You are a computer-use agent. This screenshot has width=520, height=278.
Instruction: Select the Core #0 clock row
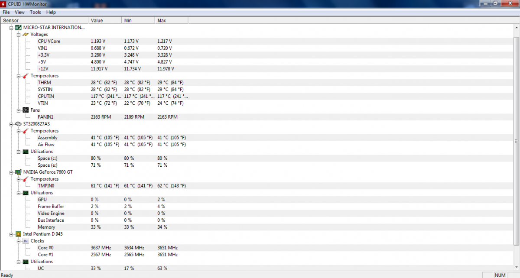pos(257,248)
